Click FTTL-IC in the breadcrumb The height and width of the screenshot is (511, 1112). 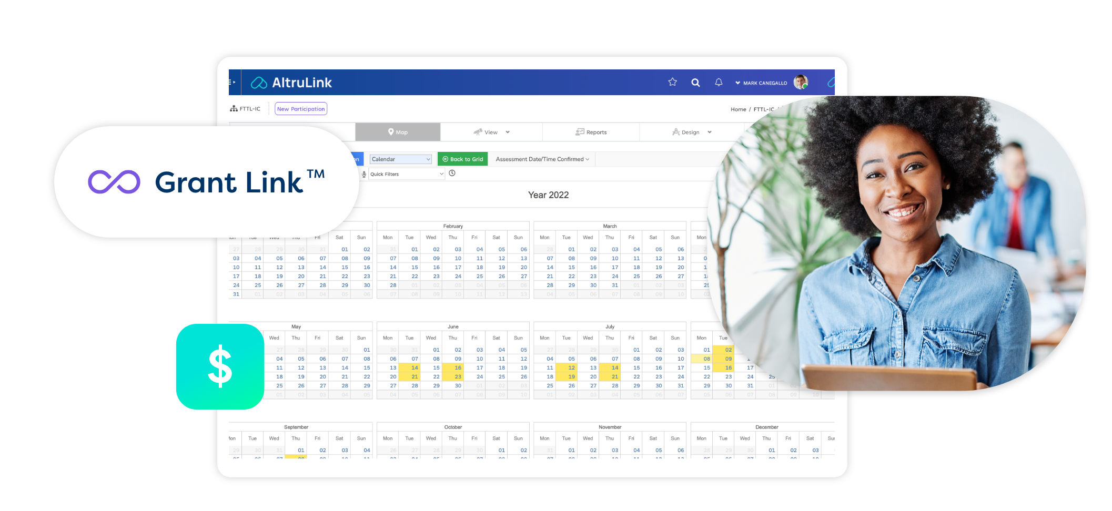764,109
